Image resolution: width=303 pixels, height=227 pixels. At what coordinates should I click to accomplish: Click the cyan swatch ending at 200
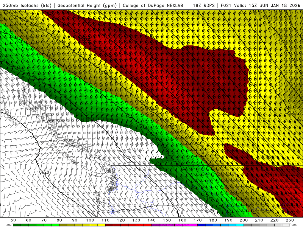(240, 225)
